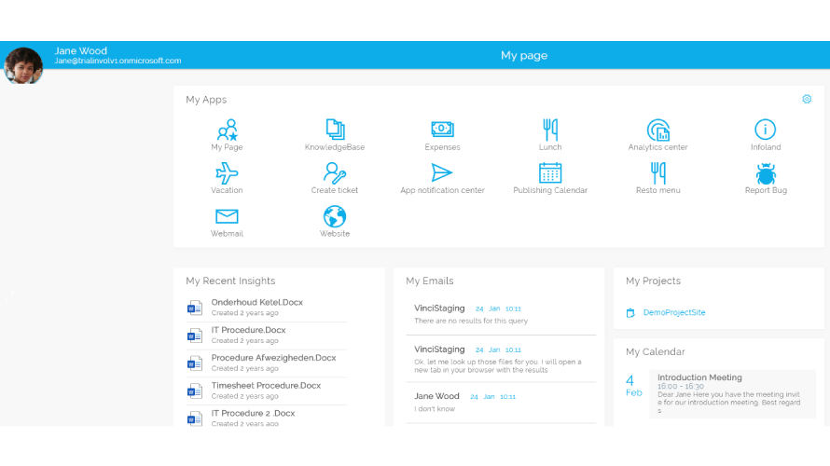The image size is (830, 466).
Task: Open VinciStaging email with no results message
Action: pyautogui.click(x=501, y=314)
